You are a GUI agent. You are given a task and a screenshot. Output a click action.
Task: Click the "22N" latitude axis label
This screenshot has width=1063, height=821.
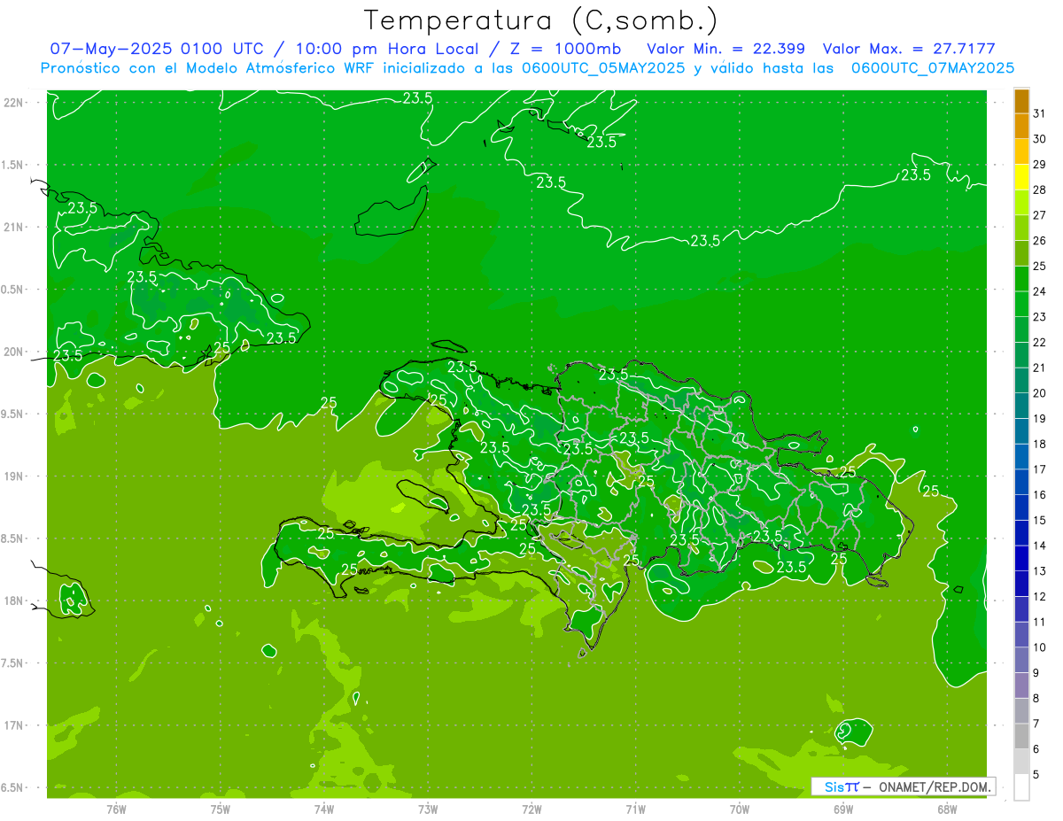tap(14, 103)
